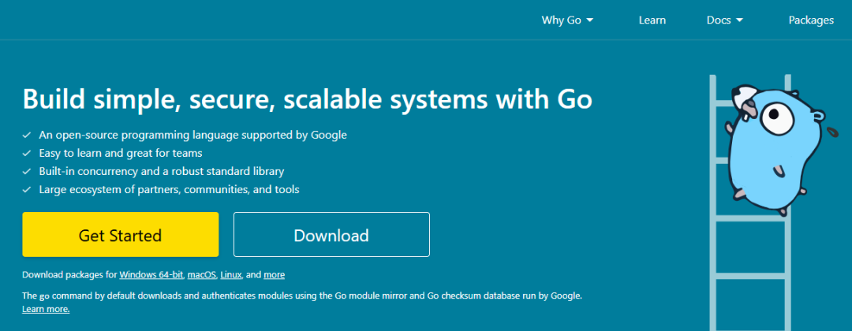
Task: Click the headline 'Build simple, secure, scalable systems with Go'
Action: point(307,100)
